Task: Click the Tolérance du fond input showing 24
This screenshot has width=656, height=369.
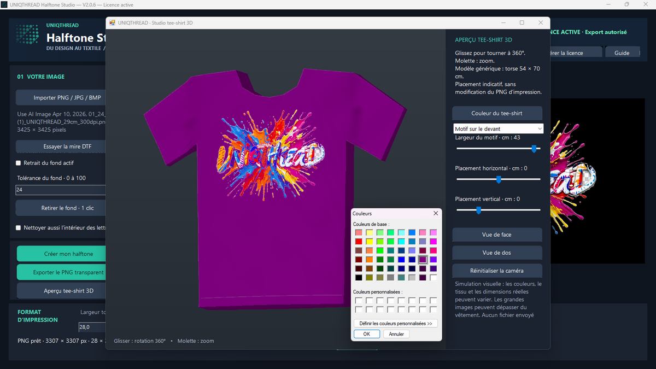Action: (x=61, y=190)
